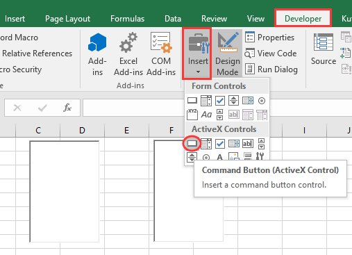This screenshot has height=255, width=352.
Task: Click Run Dialog
Action: (271, 69)
